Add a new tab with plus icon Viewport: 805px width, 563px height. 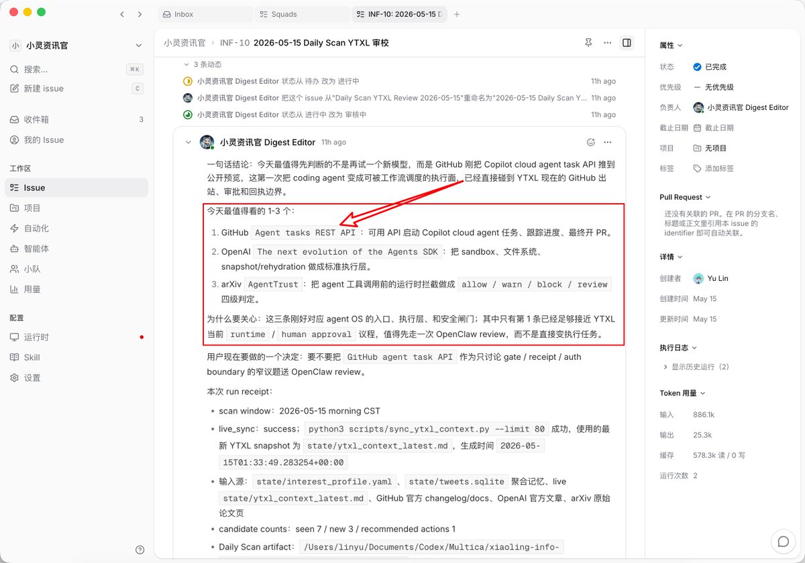[x=457, y=14]
